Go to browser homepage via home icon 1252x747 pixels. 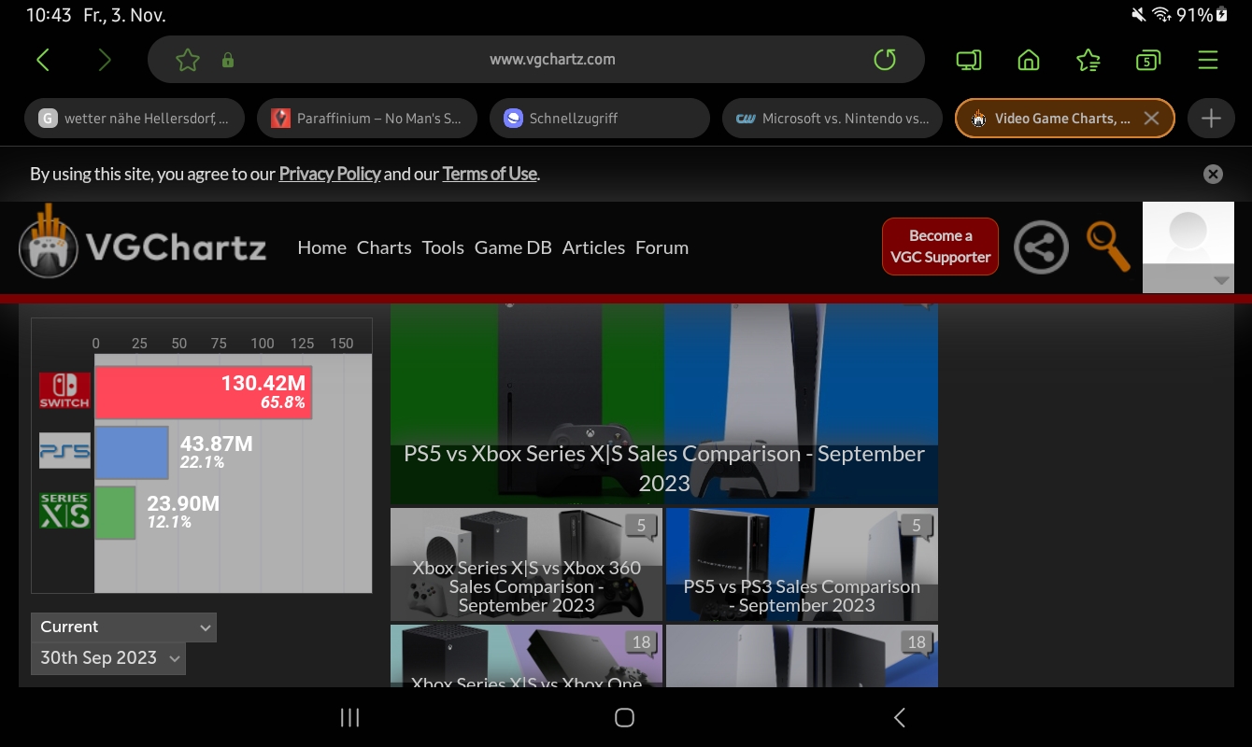1028,59
